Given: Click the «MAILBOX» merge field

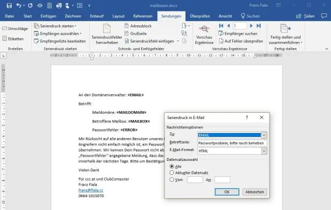Looking at the screenshot, I should 139,122.
